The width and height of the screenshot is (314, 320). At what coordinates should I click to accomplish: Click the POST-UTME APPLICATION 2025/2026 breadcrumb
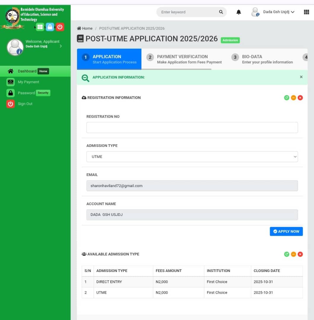coord(132,28)
